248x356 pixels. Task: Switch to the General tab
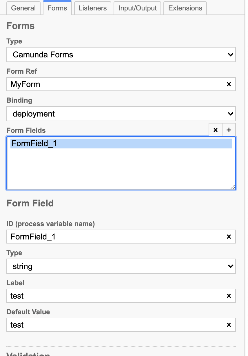point(23,8)
